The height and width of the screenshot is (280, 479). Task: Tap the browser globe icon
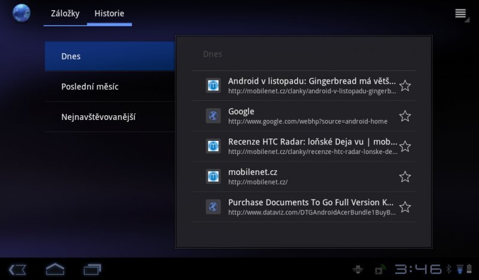click(21, 13)
